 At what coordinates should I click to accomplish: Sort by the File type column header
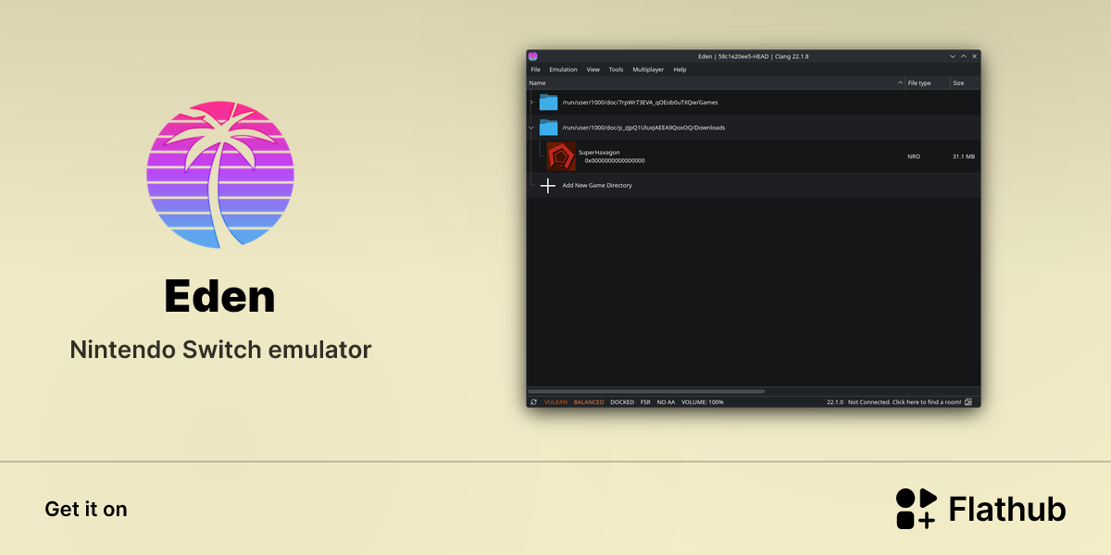[928, 83]
